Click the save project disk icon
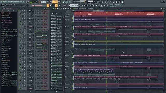Image resolution: width=166 pixels, height=93 pixels. click(x=114, y=2)
